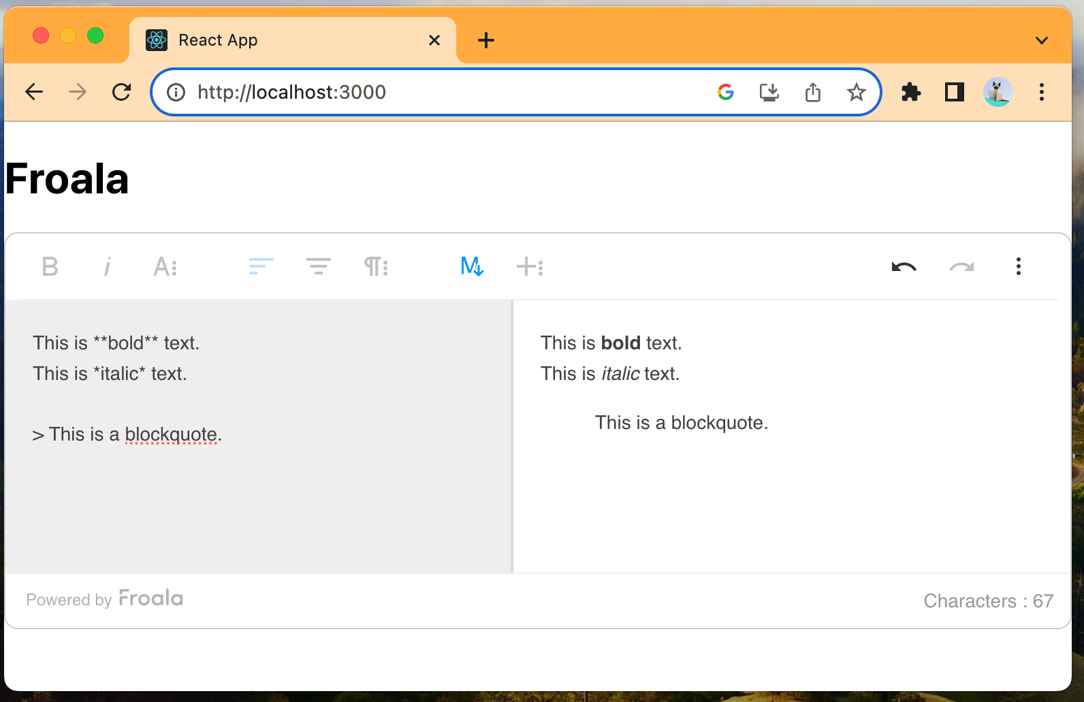Image resolution: width=1084 pixels, height=702 pixels.
Task: Open More Misc vertical dots menu
Action: tap(1018, 266)
